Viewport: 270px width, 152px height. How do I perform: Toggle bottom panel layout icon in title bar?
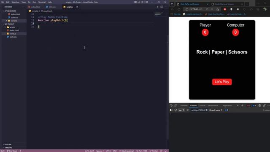[x=139, y=2]
